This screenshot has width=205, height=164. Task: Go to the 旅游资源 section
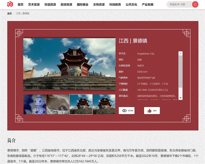[x=66, y=5]
